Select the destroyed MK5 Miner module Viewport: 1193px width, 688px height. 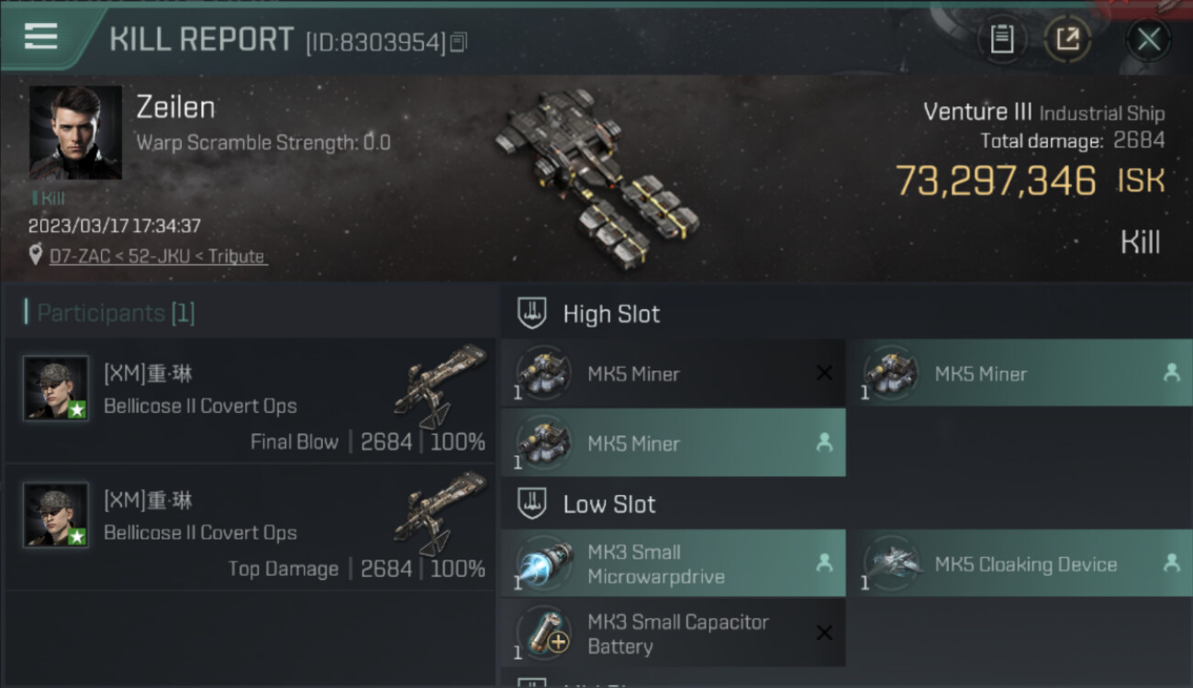(674, 373)
